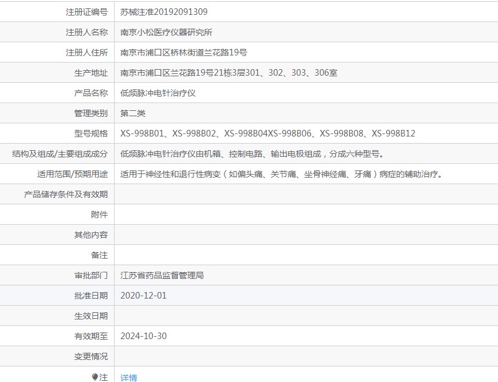Click the 备注 label
This screenshot has height=382, width=498.
tap(99, 255)
